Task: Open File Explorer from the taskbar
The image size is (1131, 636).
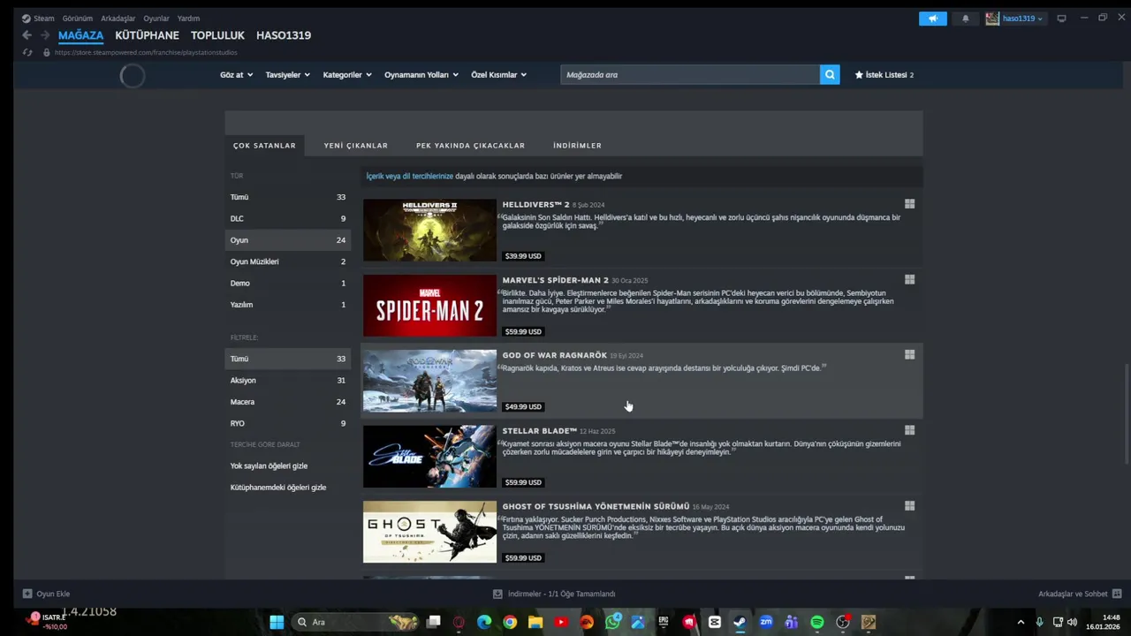Action: pyautogui.click(x=535, y=622)
